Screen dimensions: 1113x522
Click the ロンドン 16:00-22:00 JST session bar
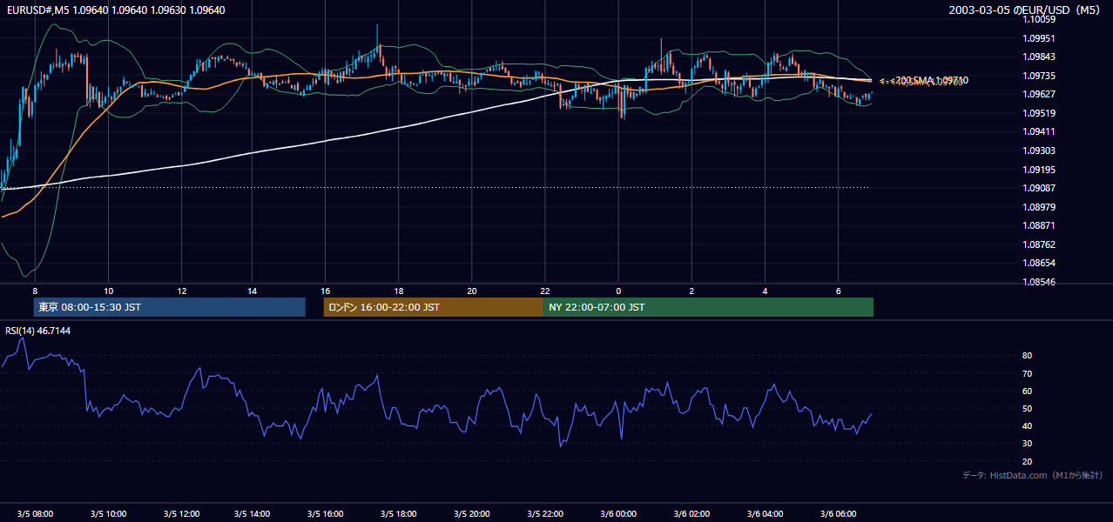click(433, 307)
